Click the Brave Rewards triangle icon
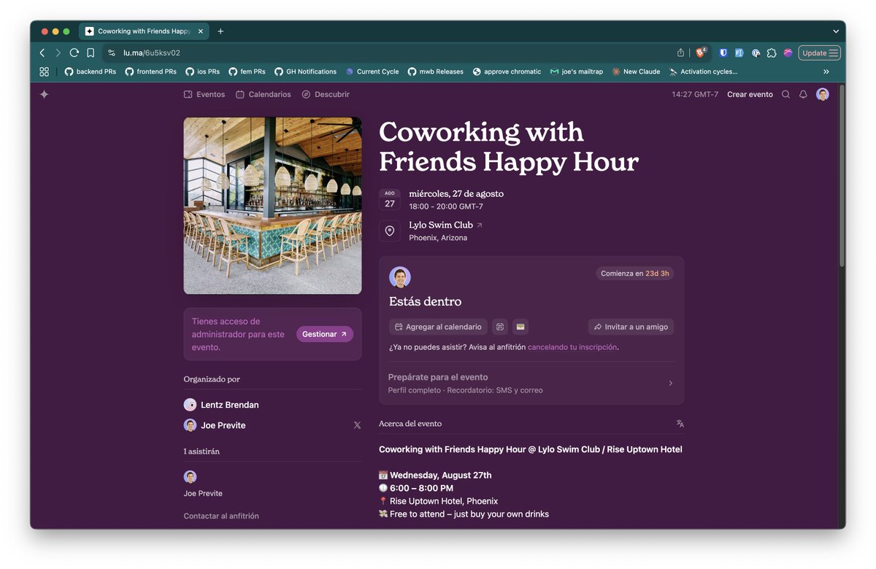Image resolution: width=876 pixels, height=569 pixels. pyautogui.click(x=700, y=53)
